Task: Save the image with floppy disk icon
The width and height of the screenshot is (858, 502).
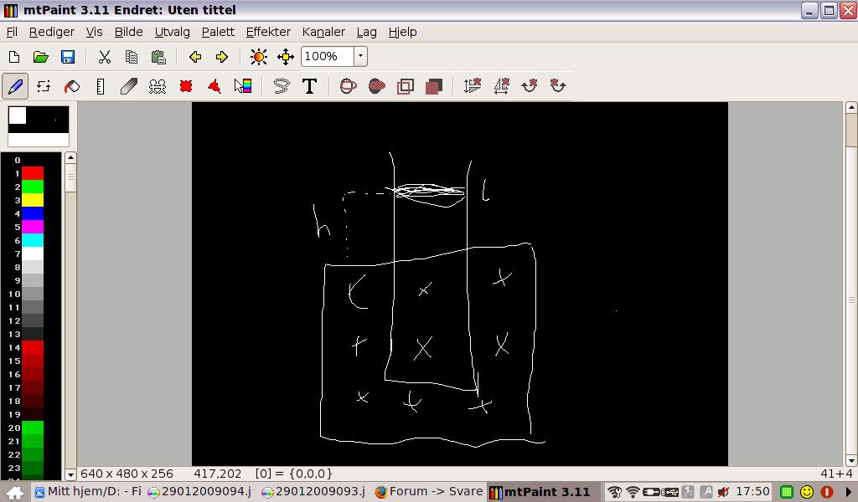Action: pos(67,57)
